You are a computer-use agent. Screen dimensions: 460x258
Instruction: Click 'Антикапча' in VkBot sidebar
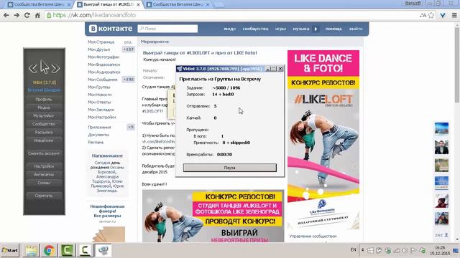pyautogui.click(x=44, y=174)
